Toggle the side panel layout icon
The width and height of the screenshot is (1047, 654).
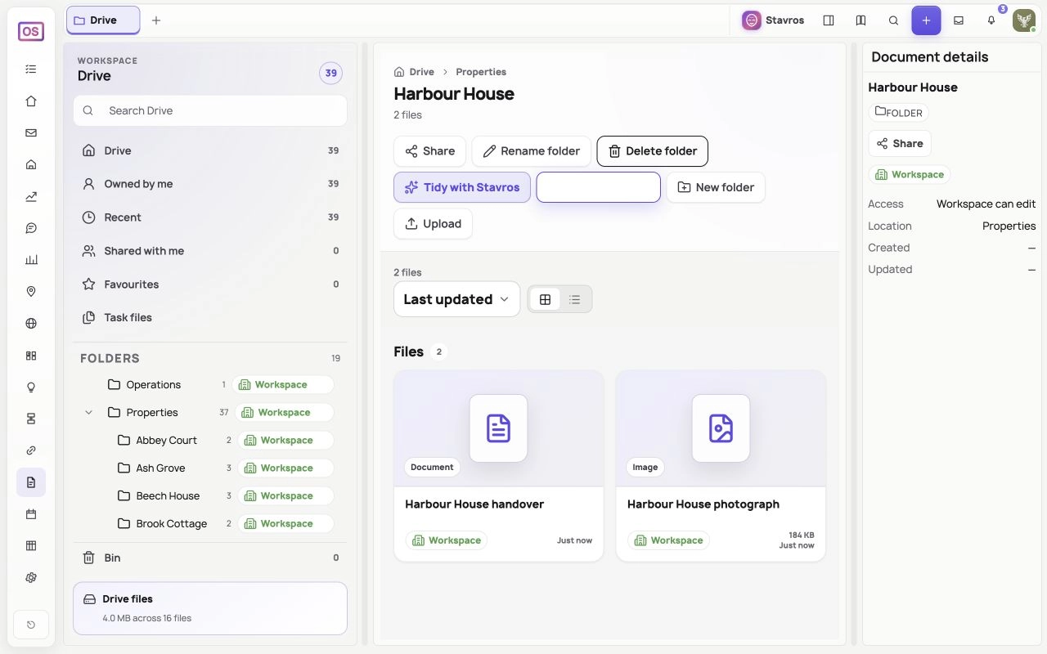pyautogui.click(x=829, y=20)
